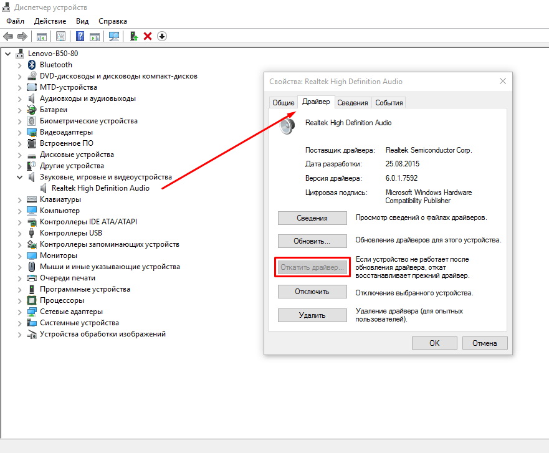Click the Удалить button
Screen dimensions: 549x453
point(312,315)
